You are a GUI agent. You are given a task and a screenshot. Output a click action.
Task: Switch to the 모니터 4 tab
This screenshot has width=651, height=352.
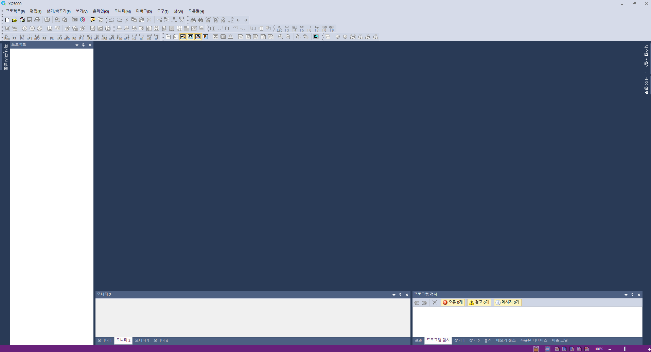tap(161, 340)
